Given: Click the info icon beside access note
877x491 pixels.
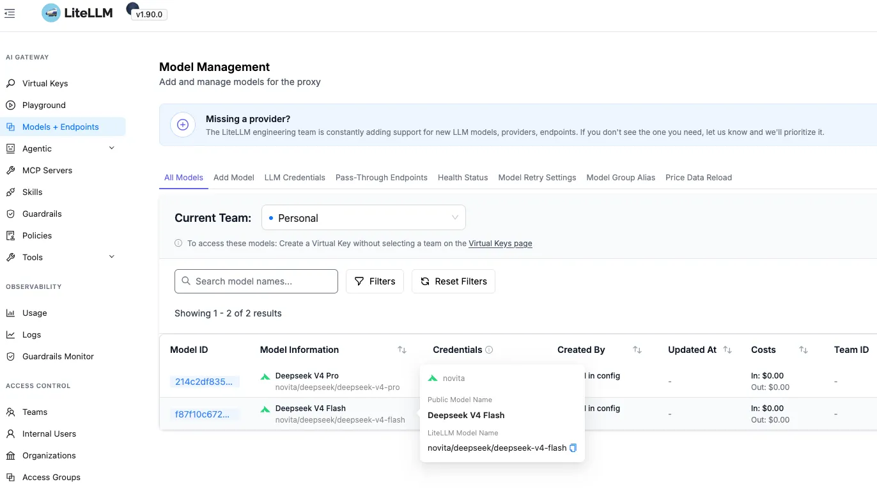Looking at the screenshot, I should click(x=178, y=244).
